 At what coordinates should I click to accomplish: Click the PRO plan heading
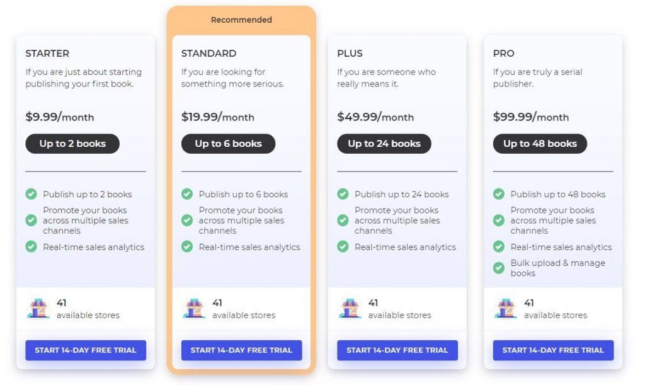tap(503, 54)
